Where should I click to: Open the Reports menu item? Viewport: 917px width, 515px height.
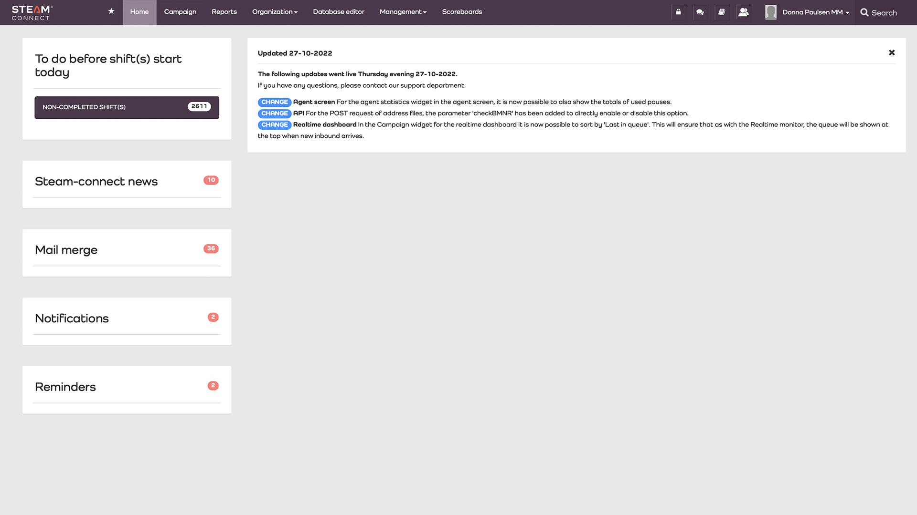click(x=224, y=12)
